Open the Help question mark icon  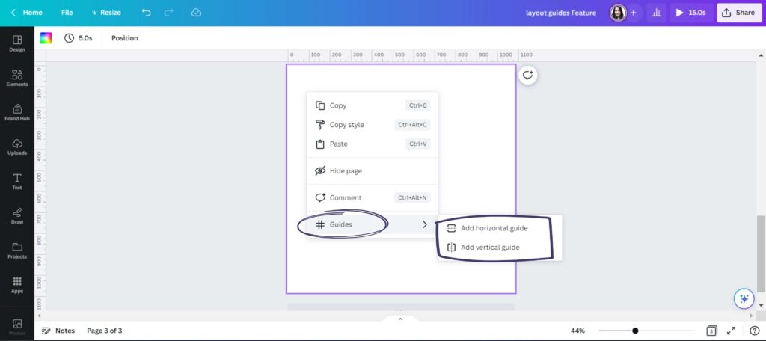click(754, 331)
